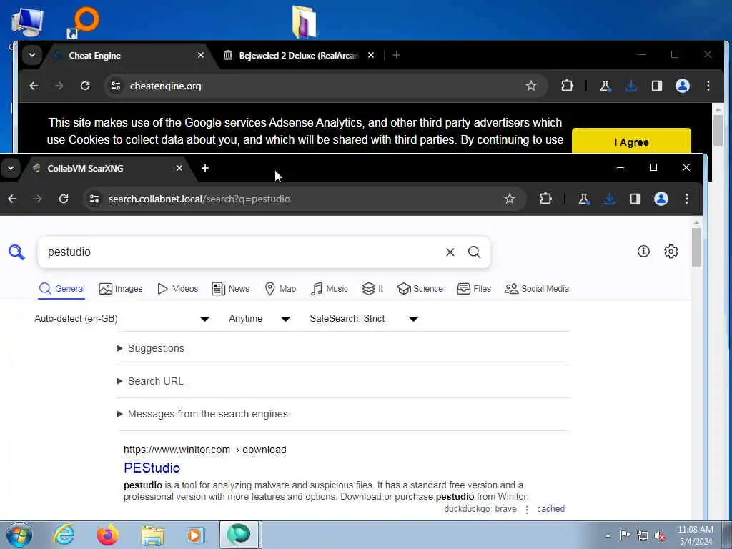Image resolution: width=732 pixels, height=549 pixels.
Task: Open the SafeSearch: Strict dropdown
Action: 364,319
